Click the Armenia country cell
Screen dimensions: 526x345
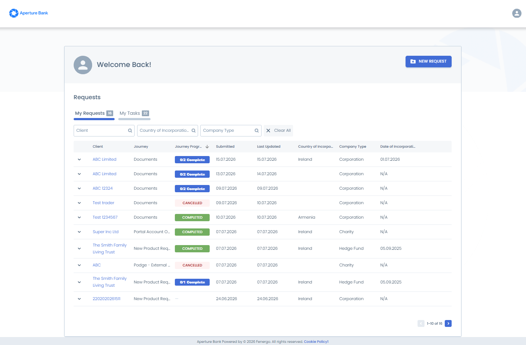tap(307, 218)
